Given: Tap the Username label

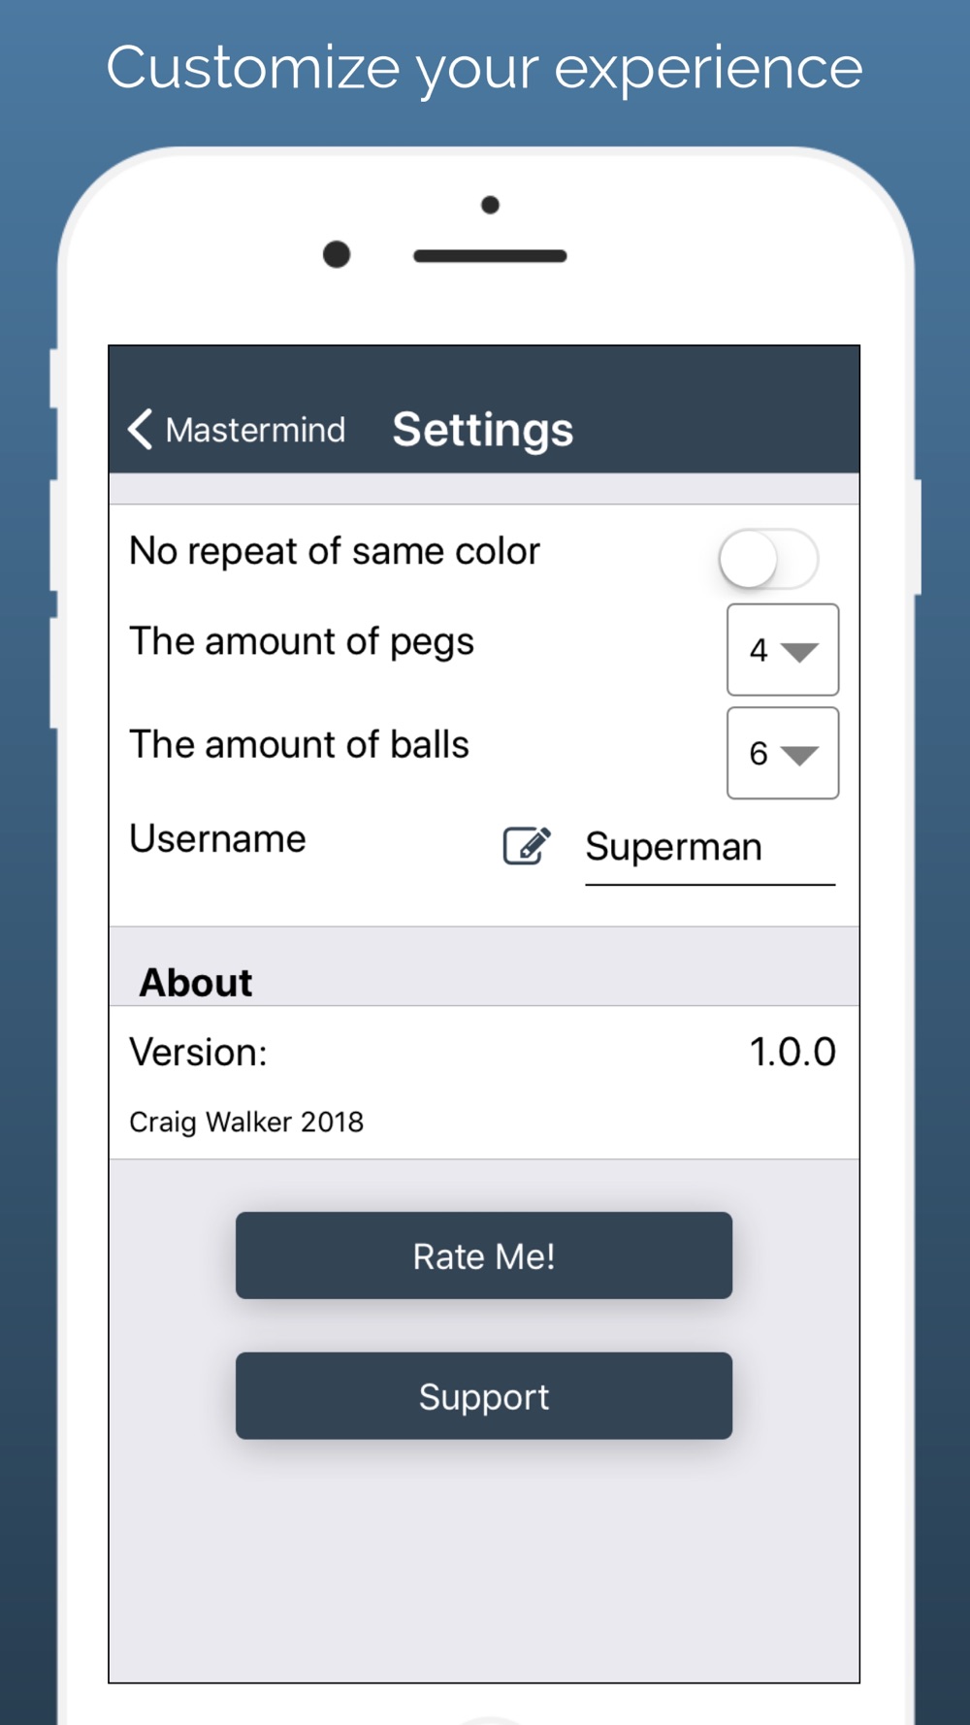Looking at the screenshot, I should 217,838.
